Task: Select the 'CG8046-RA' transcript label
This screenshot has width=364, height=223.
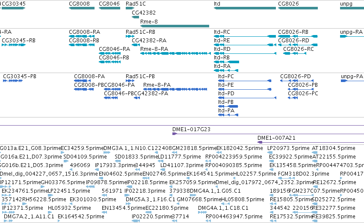Action: click(x=115, y=49)
